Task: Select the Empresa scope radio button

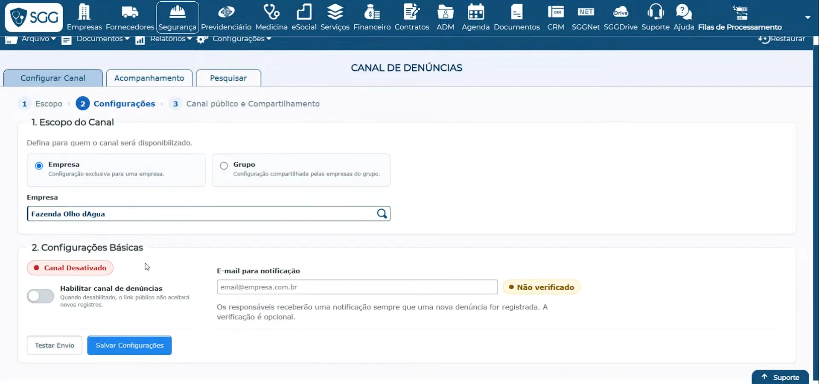Action: coord(39,166)
